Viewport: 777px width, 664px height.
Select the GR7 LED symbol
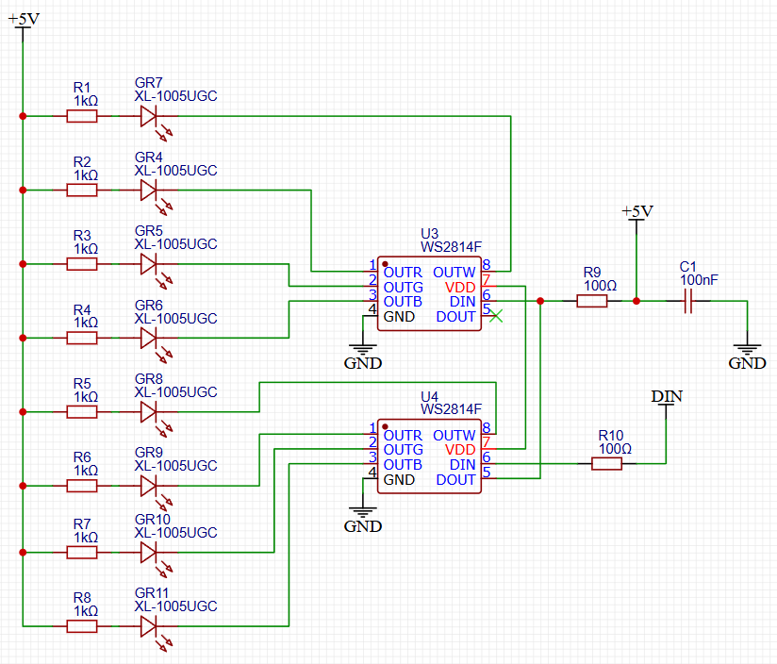[x=149, y=116]
